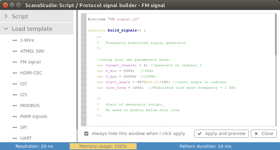Viewport: 280px width, 150px height.
Task: Click the dots icon beside MODBUS
Action: tap(15, 106)
